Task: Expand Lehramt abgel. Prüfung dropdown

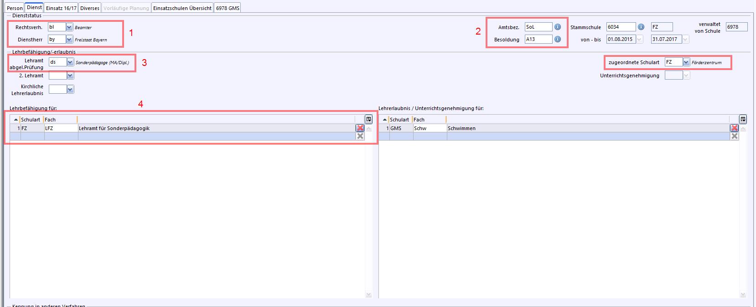Action: pyautogui.click(x=70, y=62)
